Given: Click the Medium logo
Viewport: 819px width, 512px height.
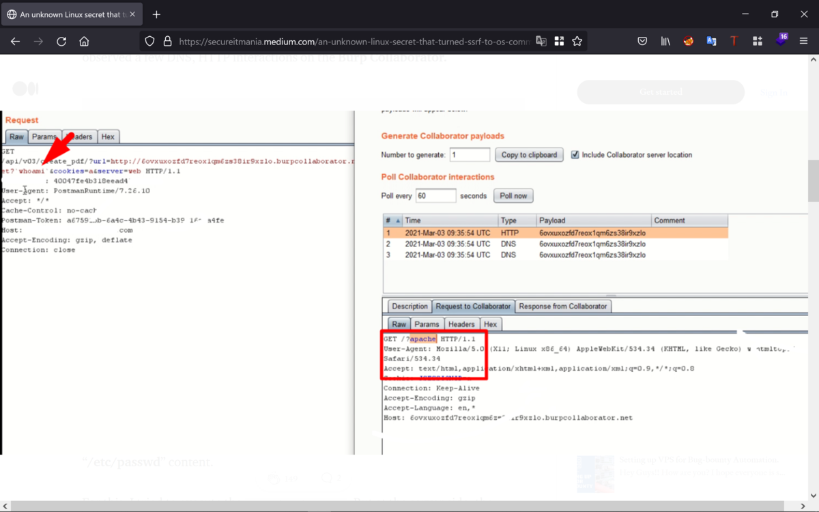Looking at the screenshot, I should tap(26, 89).
